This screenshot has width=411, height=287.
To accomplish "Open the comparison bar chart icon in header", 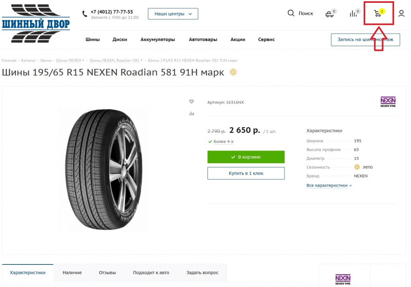I will tap(353, 14).
